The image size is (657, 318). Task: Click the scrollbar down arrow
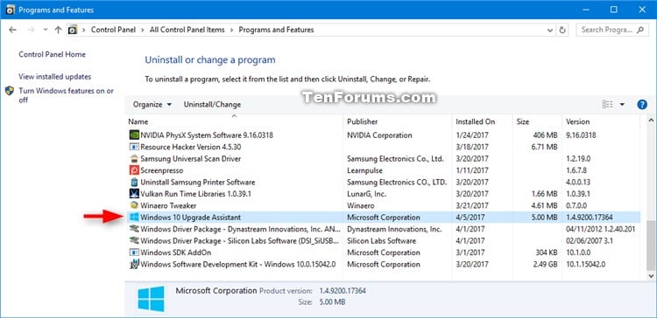click(x=650, y=276)
